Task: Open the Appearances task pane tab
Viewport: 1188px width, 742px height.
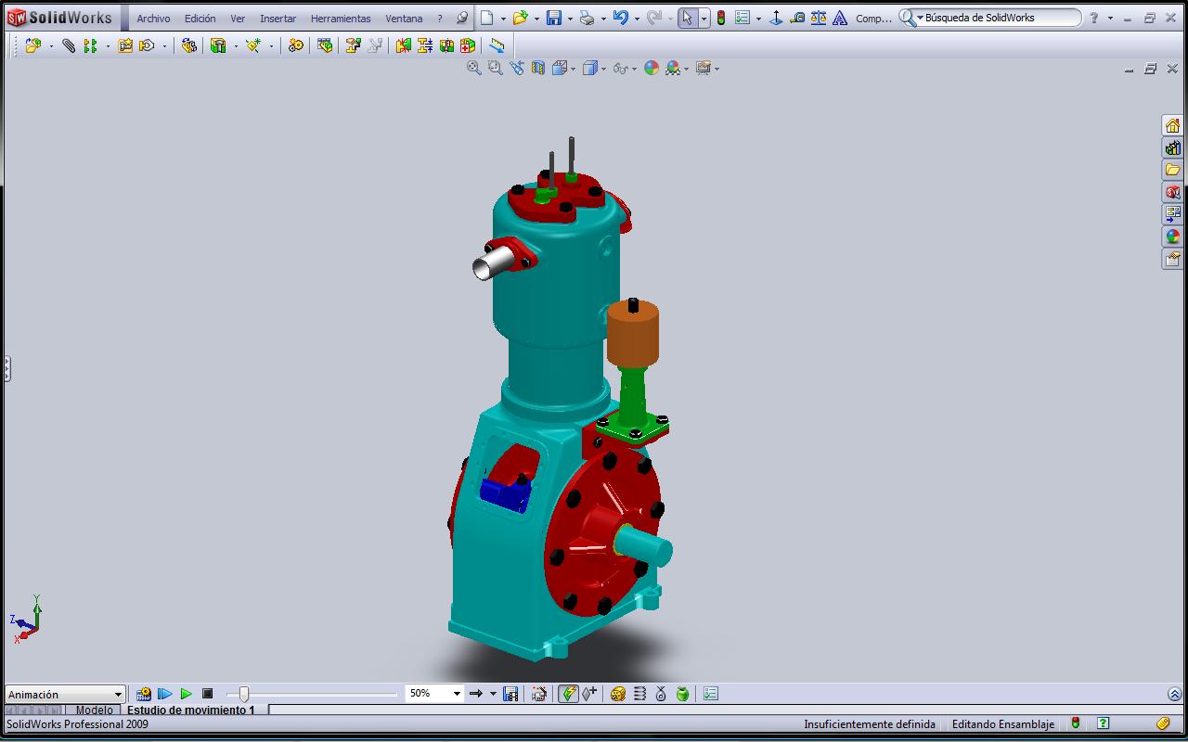Action: pyautogui.click(x=1172, y=237)
